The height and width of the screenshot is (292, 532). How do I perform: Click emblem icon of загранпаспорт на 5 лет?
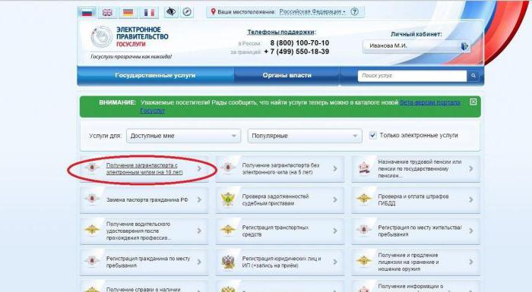coord(228,168)
